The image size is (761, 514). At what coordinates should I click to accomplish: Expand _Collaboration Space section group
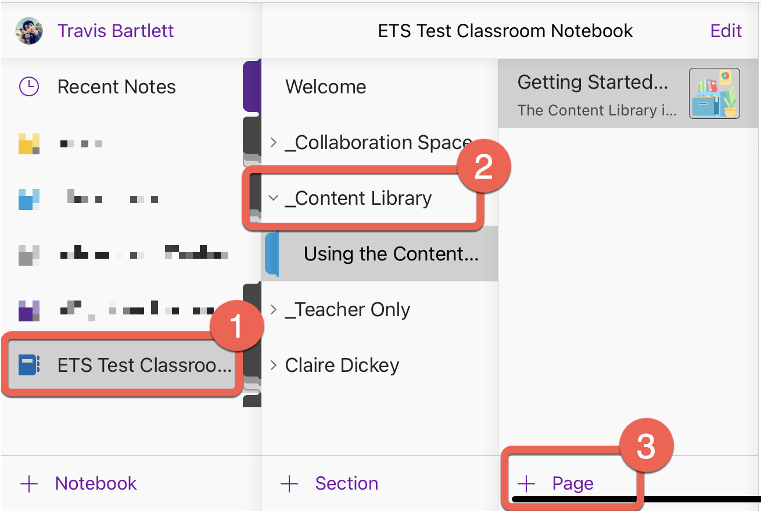click(x=274, y=143)
